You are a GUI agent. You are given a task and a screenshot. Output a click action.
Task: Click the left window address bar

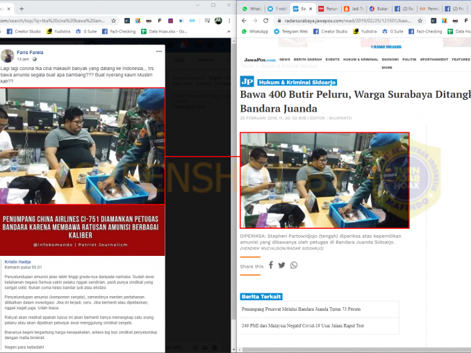click(x=53, y=21)
